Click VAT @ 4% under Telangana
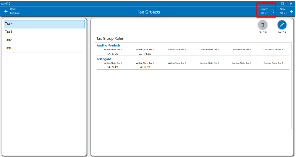 click(x=113, y=67)
